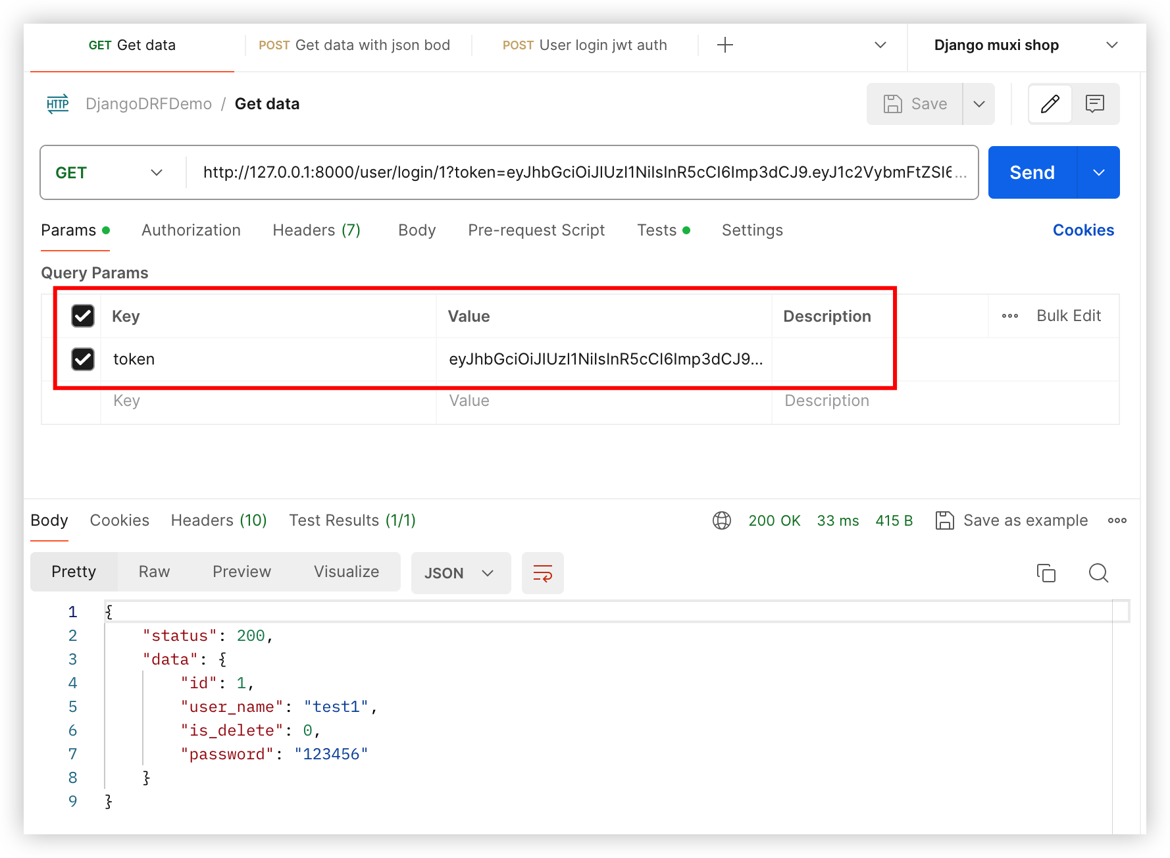
Task: Click the Send button
Action: [x=1032, y=172]
